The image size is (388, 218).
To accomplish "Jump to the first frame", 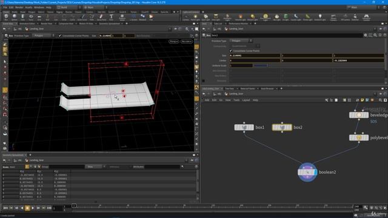I will pyautogui.click(x=5, y=208).
